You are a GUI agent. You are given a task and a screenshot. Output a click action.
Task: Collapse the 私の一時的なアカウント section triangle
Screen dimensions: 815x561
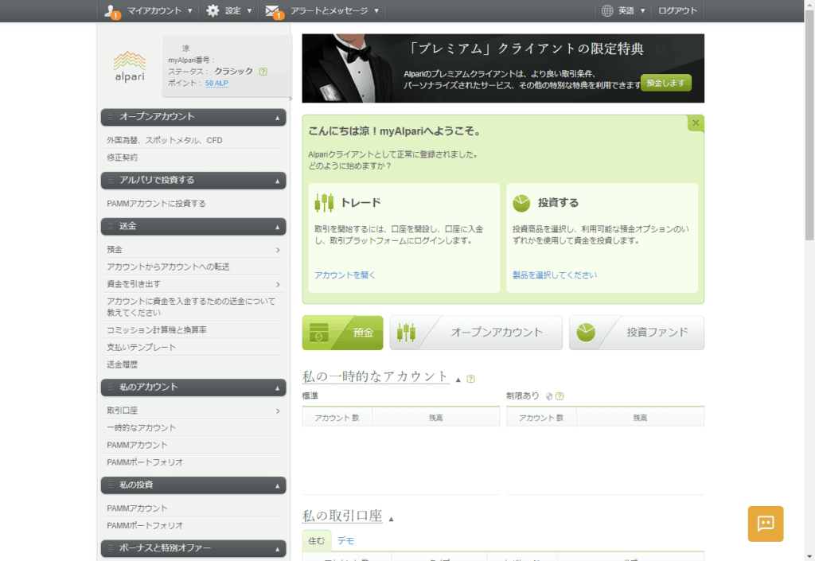(458, 380)
